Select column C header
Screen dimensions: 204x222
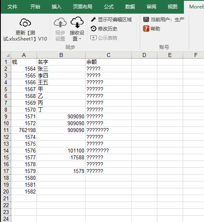coord(108,55)
